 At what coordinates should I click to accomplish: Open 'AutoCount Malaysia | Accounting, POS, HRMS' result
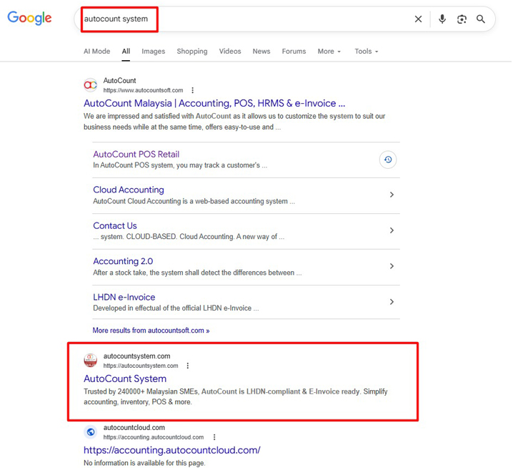point(214,103)
